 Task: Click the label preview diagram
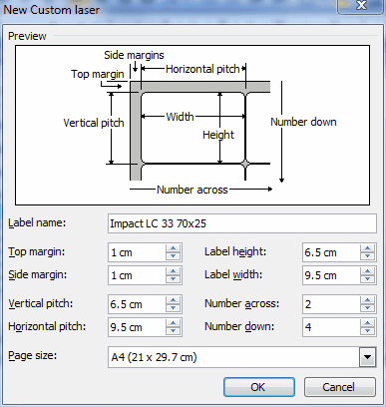193,125
